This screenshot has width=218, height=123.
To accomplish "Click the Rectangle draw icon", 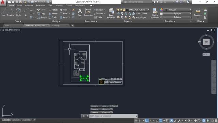I will (x=31, y=10).
